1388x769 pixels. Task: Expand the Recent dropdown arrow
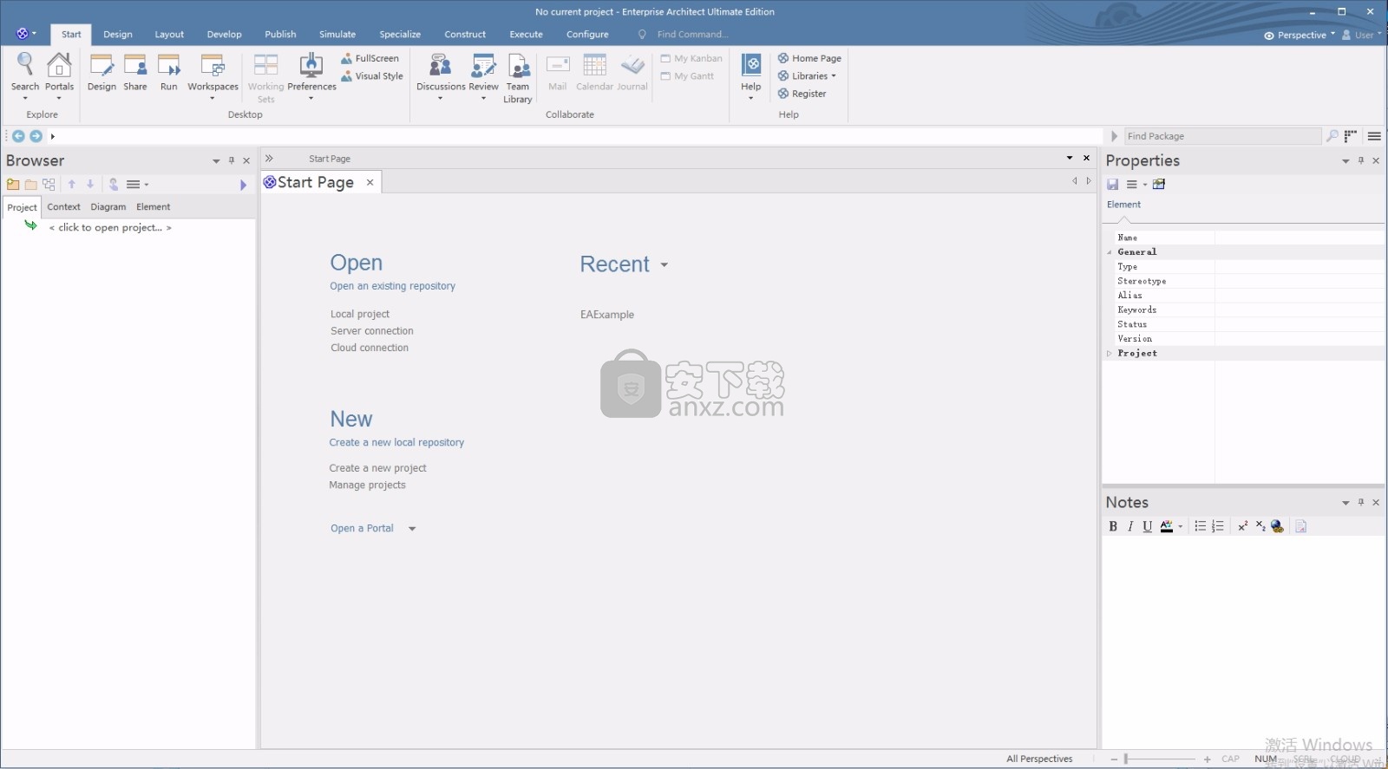click(x=665, y=265)
